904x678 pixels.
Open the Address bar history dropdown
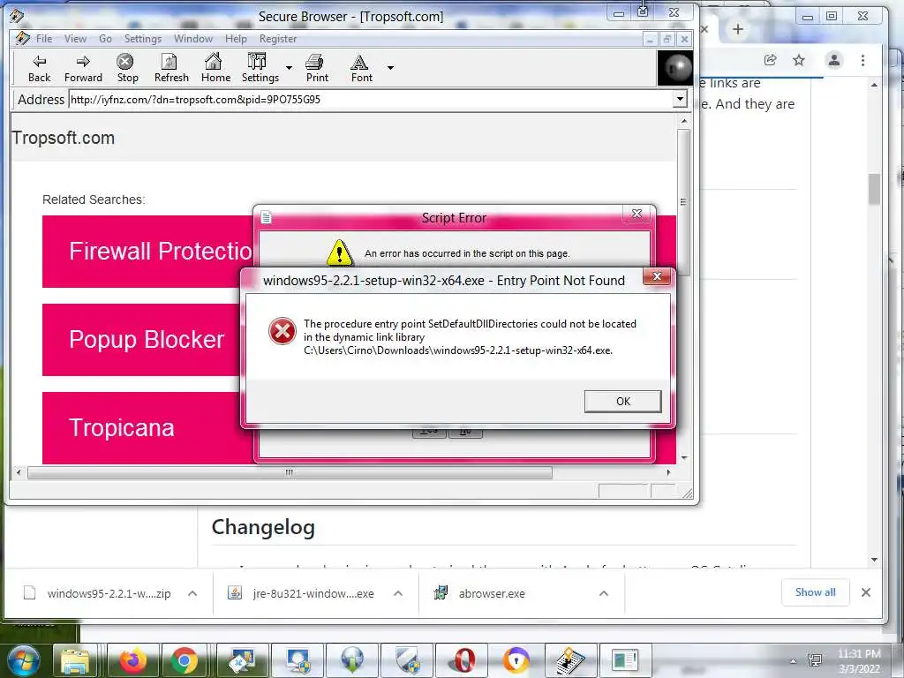point(681,99)
